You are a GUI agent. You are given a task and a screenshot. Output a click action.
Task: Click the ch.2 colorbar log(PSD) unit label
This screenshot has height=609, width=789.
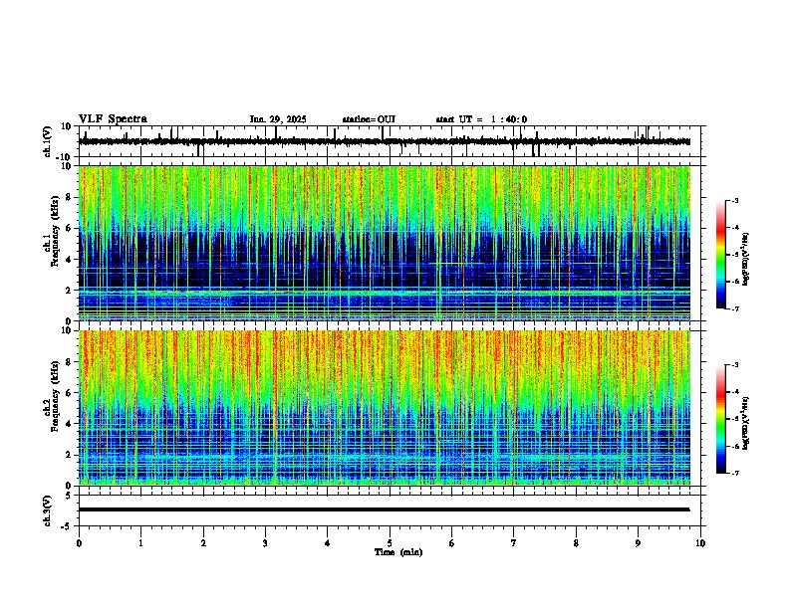[x=746, y=424]
